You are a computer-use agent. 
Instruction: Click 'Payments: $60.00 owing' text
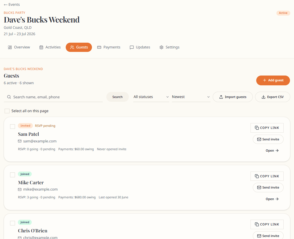(x=76, y=149)
